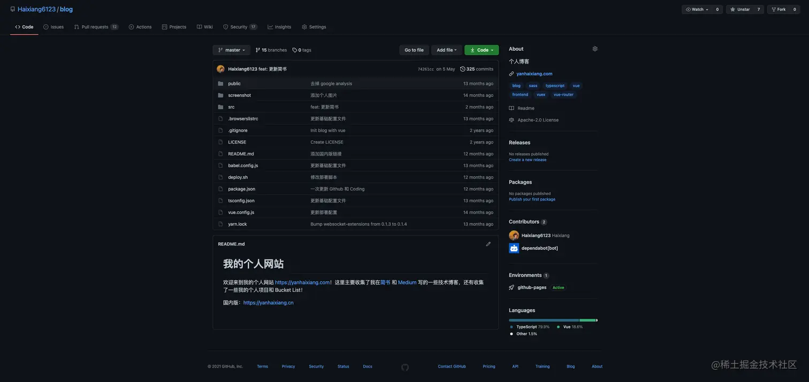The image size is (809, 382).
Task: Open tsconfig.json file
Action: (x=241, y=201)
